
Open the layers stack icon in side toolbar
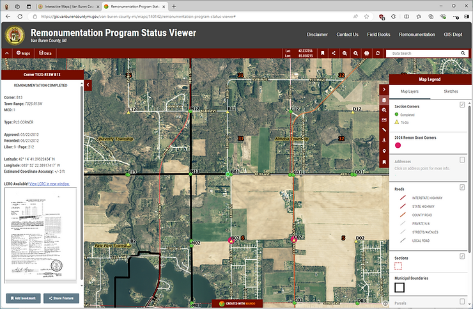384,100
